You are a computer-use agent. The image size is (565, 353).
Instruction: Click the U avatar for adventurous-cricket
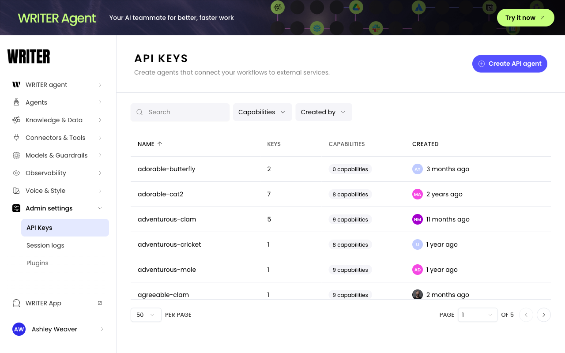point(418,244)
